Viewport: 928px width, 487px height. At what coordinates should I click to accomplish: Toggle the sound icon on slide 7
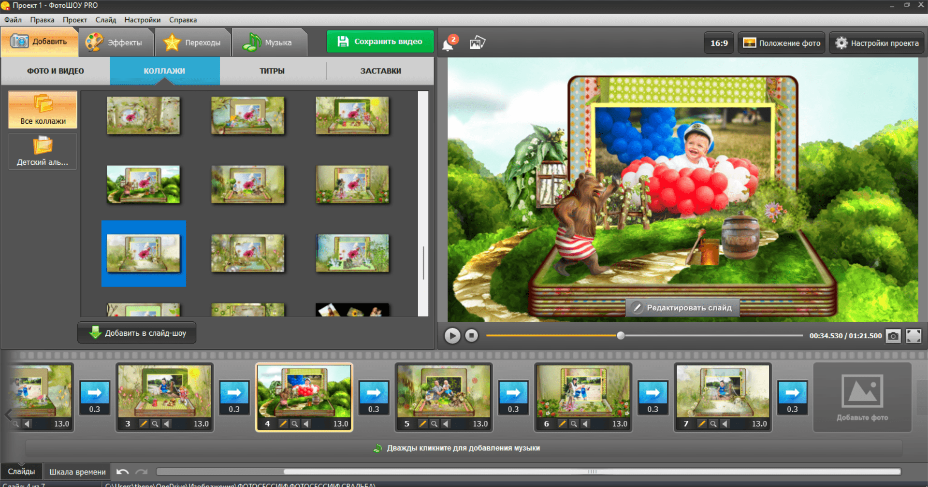click(725, 424)
